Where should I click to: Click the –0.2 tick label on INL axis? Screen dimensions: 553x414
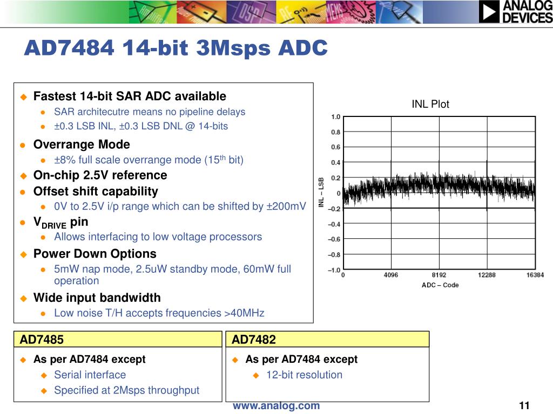(334, 209)
